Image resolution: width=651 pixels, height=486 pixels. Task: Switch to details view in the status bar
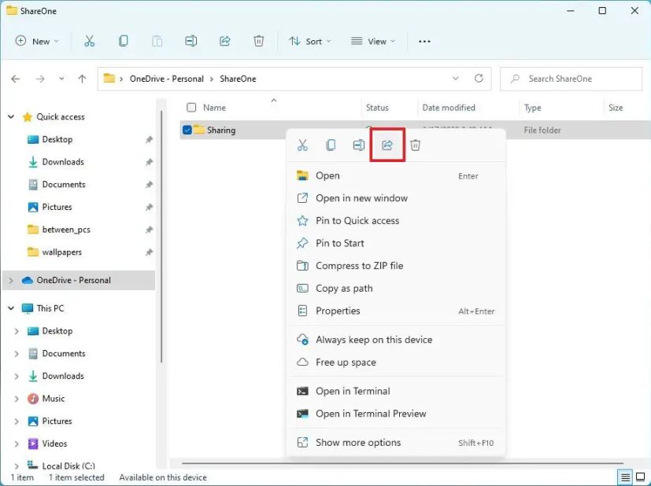click(625, 477)
